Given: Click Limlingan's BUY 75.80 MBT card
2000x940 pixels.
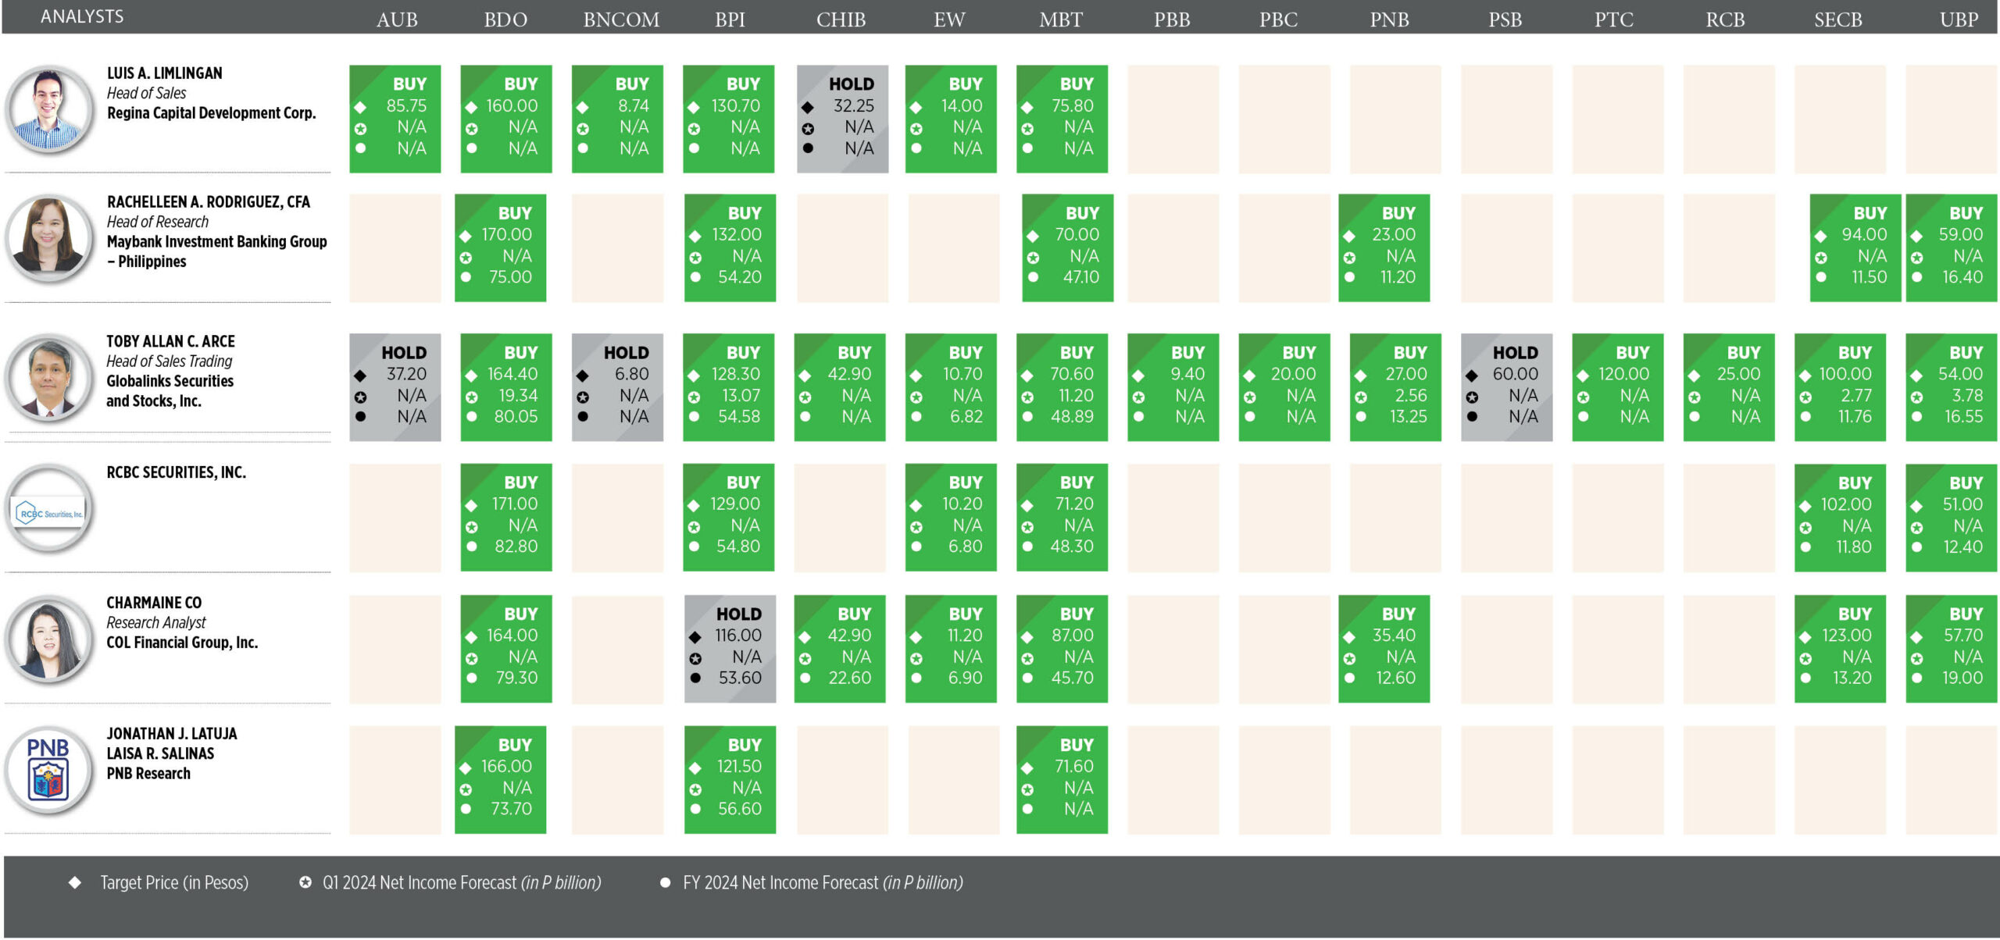Looking at the screenshot, I should pos(1062,119).
